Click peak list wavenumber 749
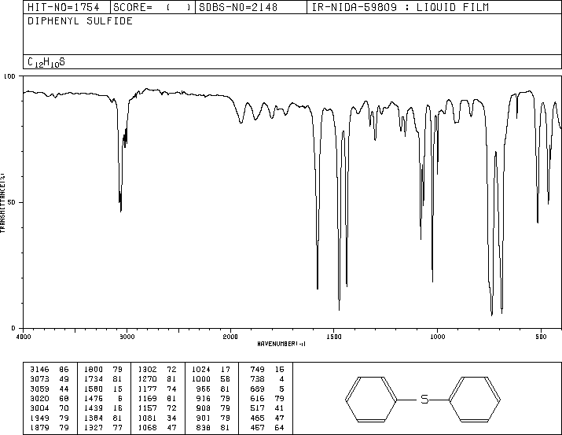The width and height of the screenshot is (562, 435). pos(257,370)
